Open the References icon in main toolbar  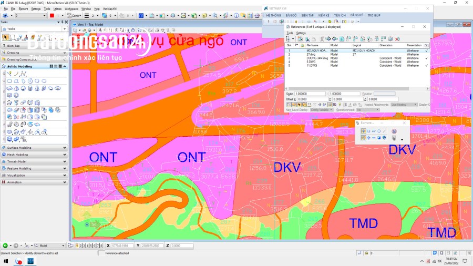pyautogui.click(x=152, y=15)
